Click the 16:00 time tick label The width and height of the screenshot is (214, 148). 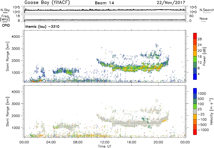click(x=131, y=142)
